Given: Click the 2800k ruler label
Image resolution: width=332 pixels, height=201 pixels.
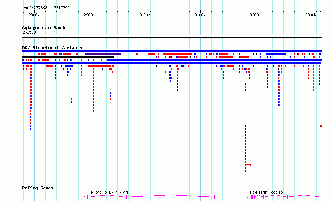Looking at the screenshot, I should click(x=34, y=15).
